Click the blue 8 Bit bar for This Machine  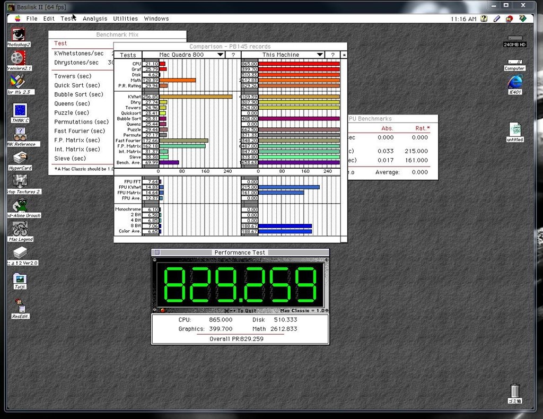tap(285, 226)
